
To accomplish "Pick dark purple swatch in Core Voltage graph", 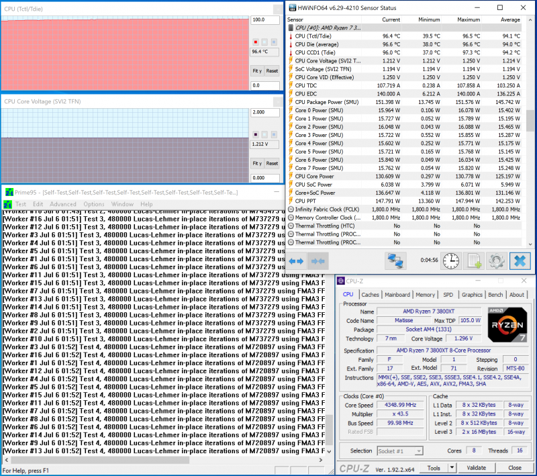I will tap(256, 134).
